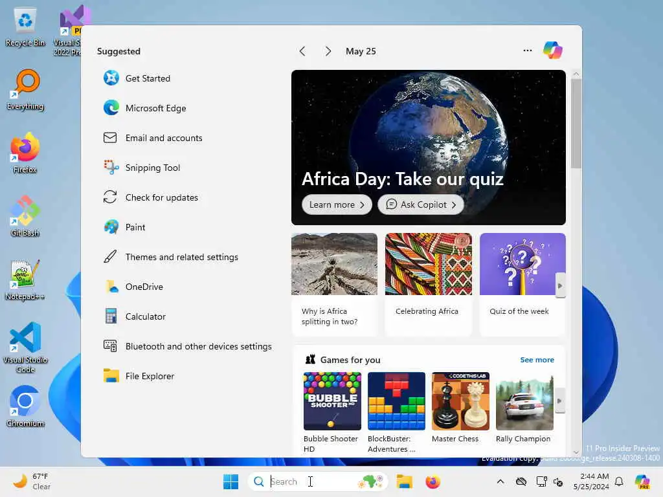Open the three-dots options menu
This screenshot has width=663, height=497.
pos(527,50)
